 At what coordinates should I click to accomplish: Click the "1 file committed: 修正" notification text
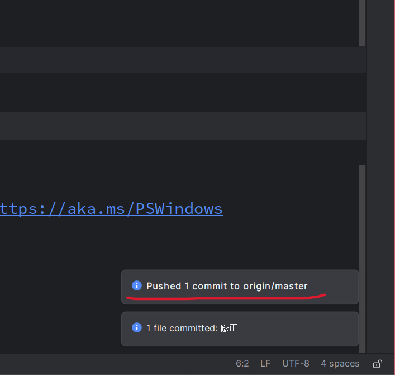192,328
